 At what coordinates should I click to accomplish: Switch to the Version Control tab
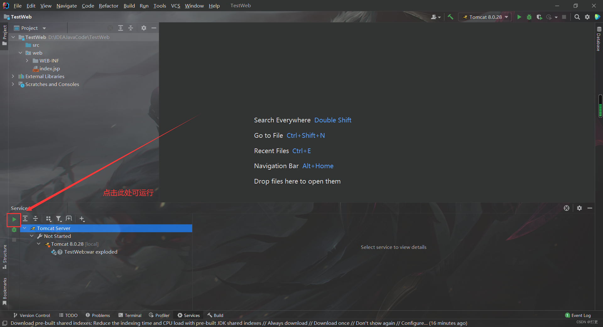pyautogui.click(x=32, y=315)
